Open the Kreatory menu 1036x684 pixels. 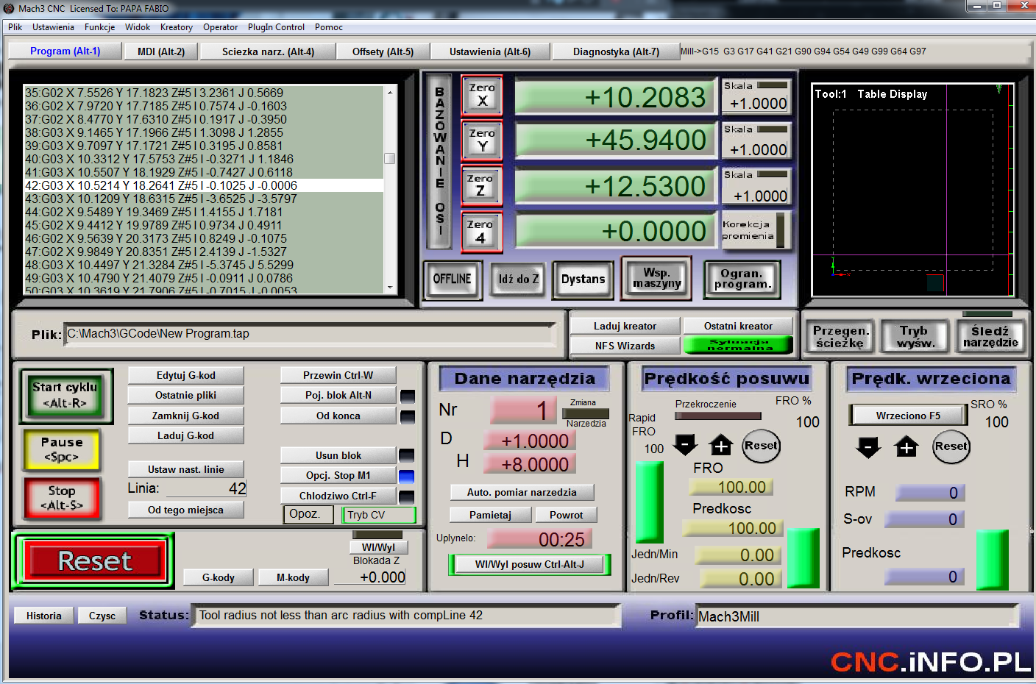point(177,27)
